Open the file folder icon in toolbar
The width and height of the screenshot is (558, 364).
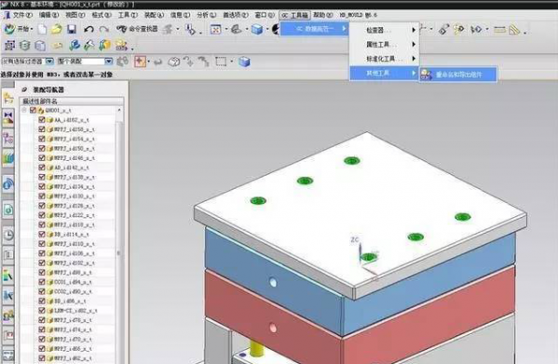(57, 29)
